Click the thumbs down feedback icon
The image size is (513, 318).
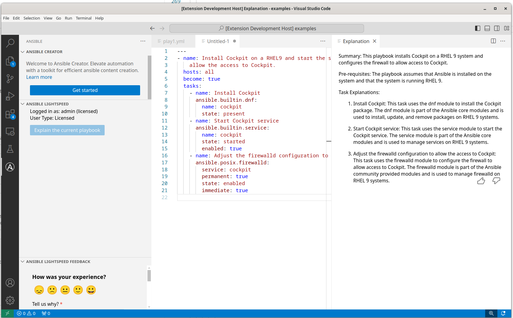[x=496, y=181]
